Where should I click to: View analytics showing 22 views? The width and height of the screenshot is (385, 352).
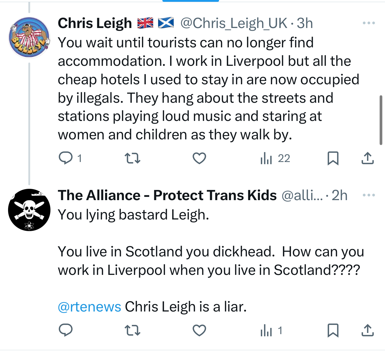275,158
